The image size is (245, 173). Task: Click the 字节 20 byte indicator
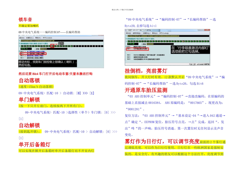click(x=133, y=44)
